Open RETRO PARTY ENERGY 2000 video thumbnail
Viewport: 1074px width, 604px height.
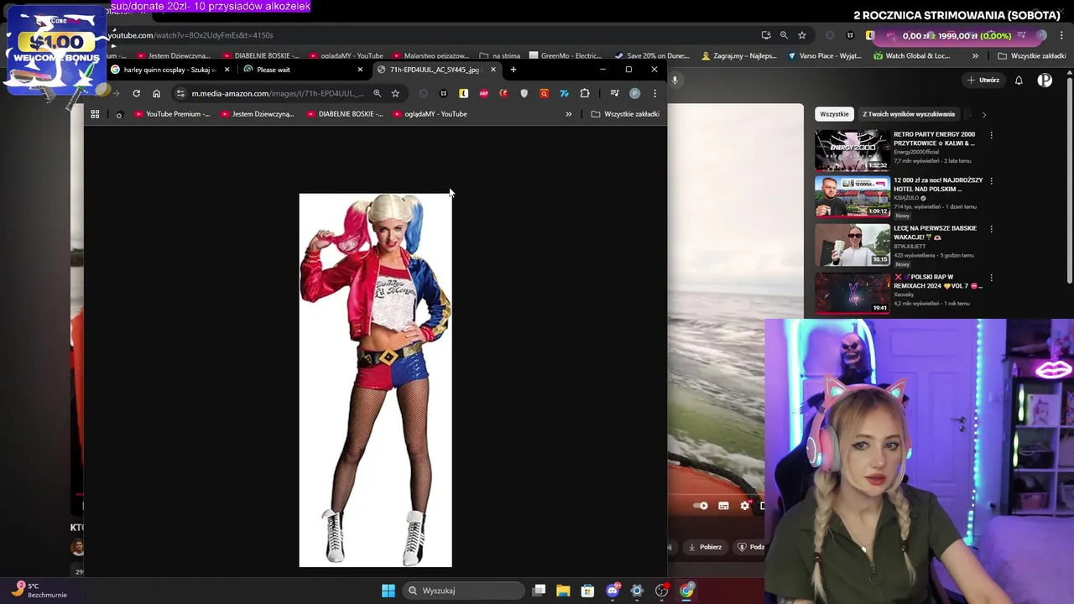[852, 151]
